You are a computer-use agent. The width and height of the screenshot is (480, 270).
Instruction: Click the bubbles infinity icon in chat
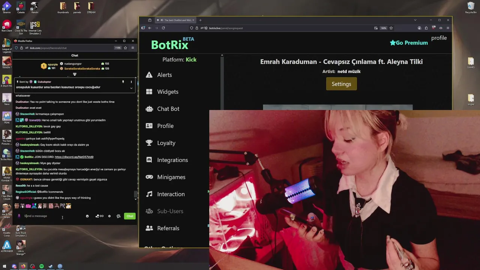tap(99, 216)
